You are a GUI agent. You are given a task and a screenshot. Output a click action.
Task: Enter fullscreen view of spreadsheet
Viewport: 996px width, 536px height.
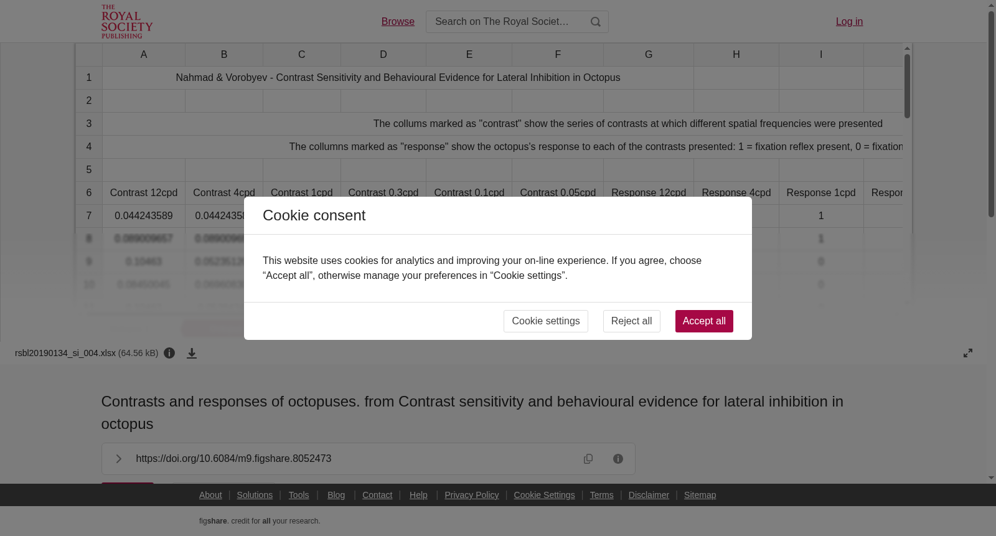tap(968, 353)
